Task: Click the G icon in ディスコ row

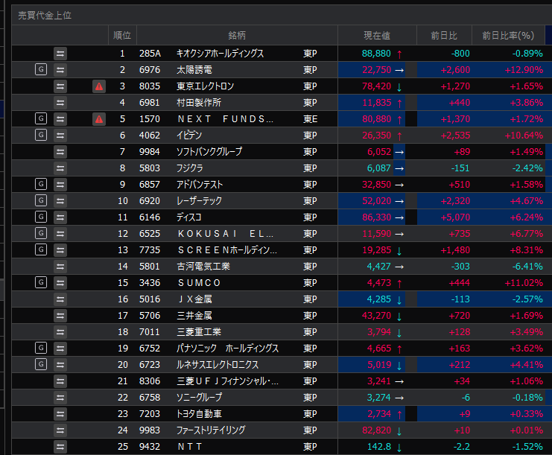Action: [41, 217]
